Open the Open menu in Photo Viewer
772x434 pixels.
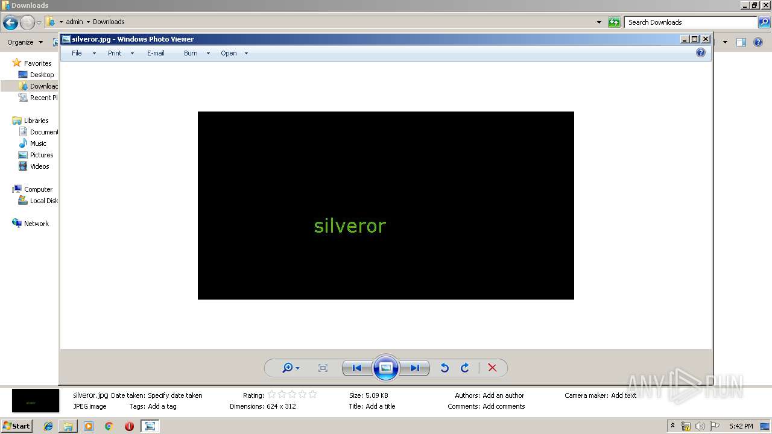coord(229,53)
